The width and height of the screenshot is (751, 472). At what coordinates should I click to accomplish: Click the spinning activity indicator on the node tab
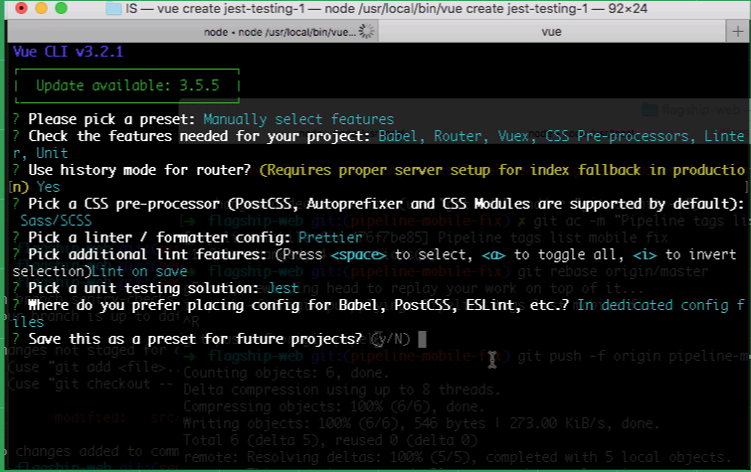(x=366, y=32)
